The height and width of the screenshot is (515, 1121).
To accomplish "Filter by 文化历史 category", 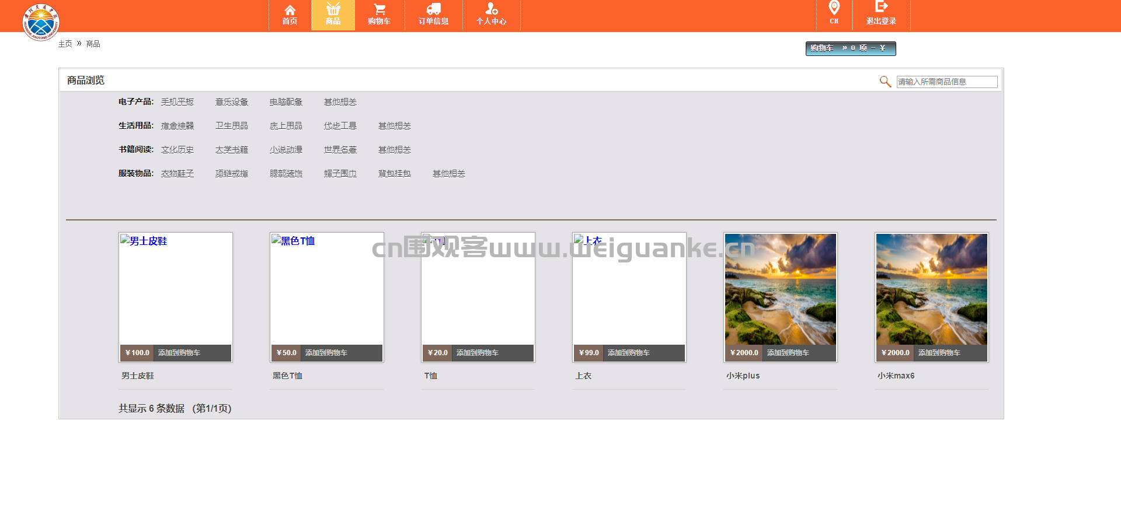I will coord(177,149).
